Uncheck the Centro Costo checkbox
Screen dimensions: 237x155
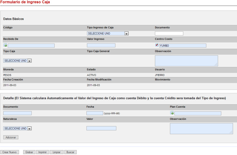(x=157, y=45)
